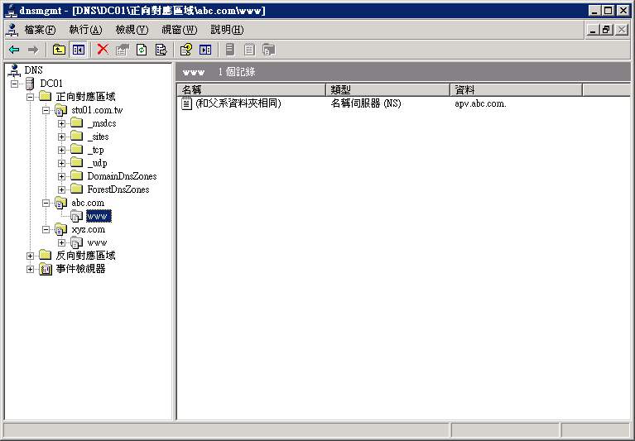Expand the DomainDnsZones folder node
This screenshot has height=441, width=635.
click(x=61, y=176)
